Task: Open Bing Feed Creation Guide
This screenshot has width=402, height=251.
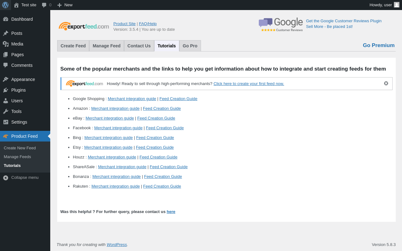Action: click(155, 138)
